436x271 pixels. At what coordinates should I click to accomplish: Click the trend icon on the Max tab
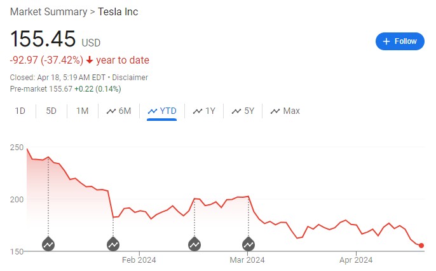[x=275, y=111]
